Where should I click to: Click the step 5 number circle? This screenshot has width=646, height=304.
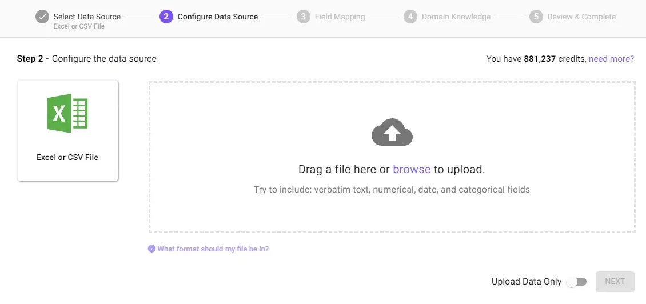coord(536,17)
